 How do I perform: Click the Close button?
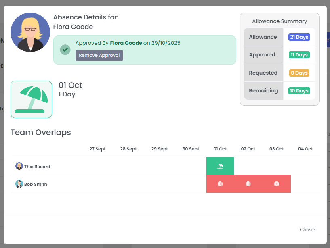click(x=307, y=229)
